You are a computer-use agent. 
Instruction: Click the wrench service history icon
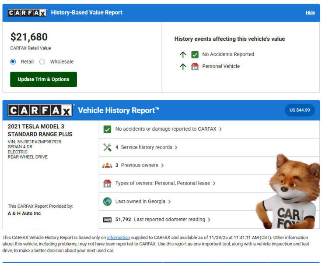pyautogui.click(x=107, y=147)
